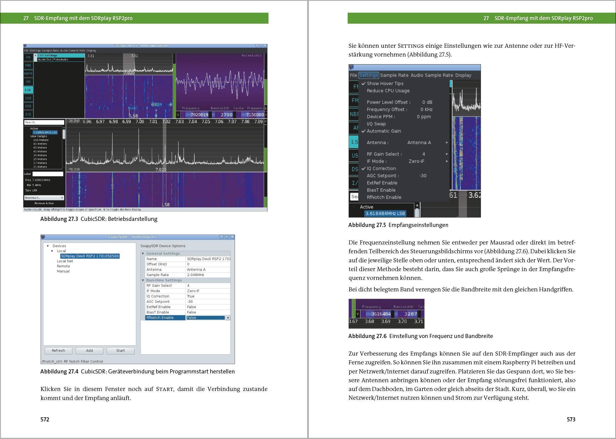Select SDRplay Dev0 RSP2 170105E500 device

(x=90, y=256)
